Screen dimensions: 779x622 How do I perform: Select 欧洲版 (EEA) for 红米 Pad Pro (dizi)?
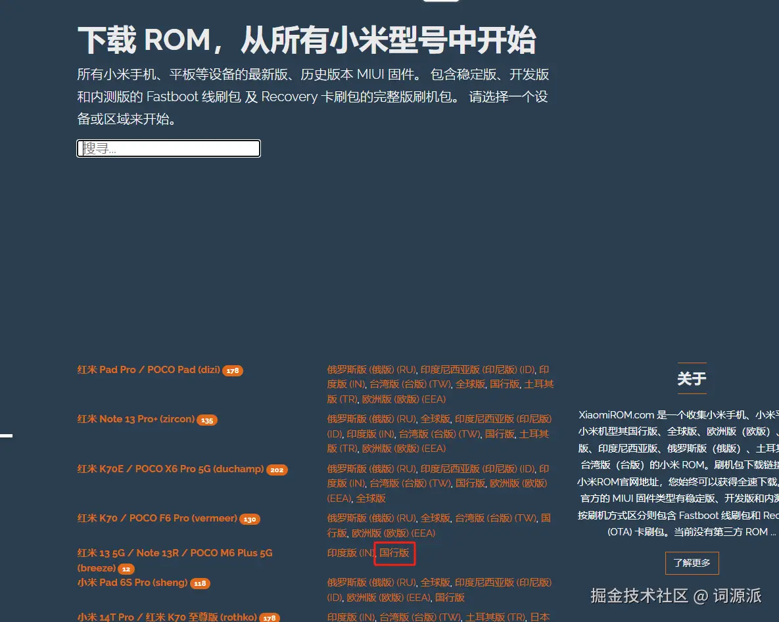pyautogui.click(x=404, y=399)
